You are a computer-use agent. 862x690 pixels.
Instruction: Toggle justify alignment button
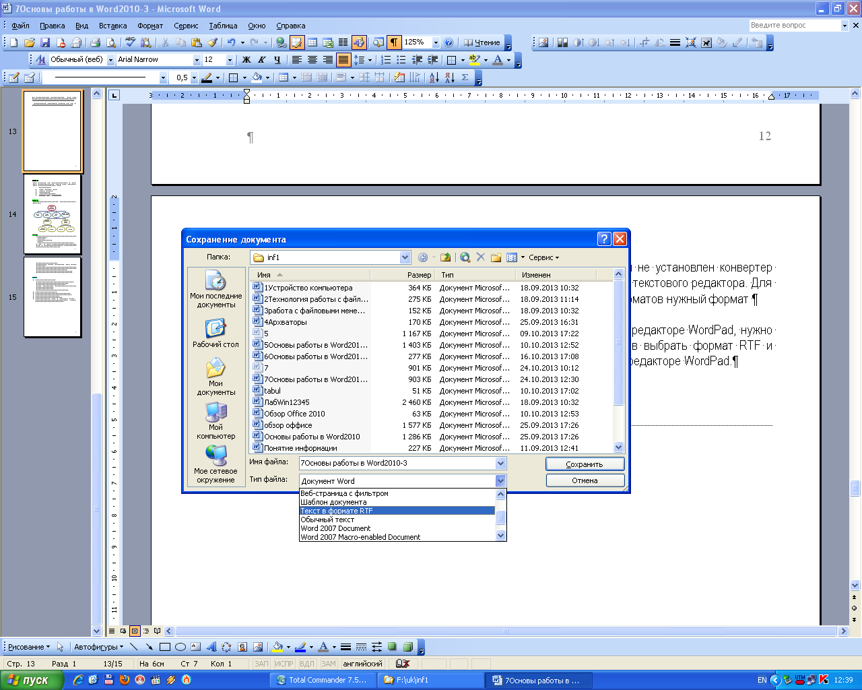point(343,60)
